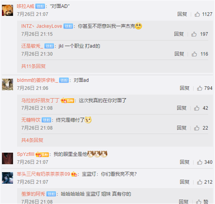Viewport: 215px width, 204px height.
Task: Like the 宝蓝灯 comment with 212 likes
Action: click(200, 182)
